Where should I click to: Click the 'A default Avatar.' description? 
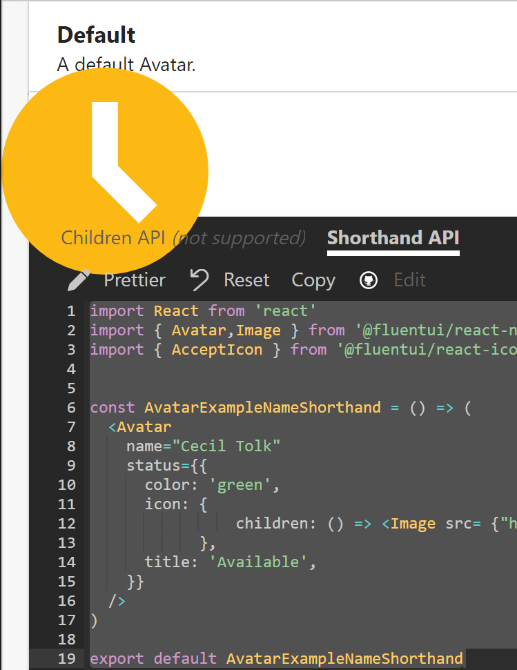pos(126,65)
